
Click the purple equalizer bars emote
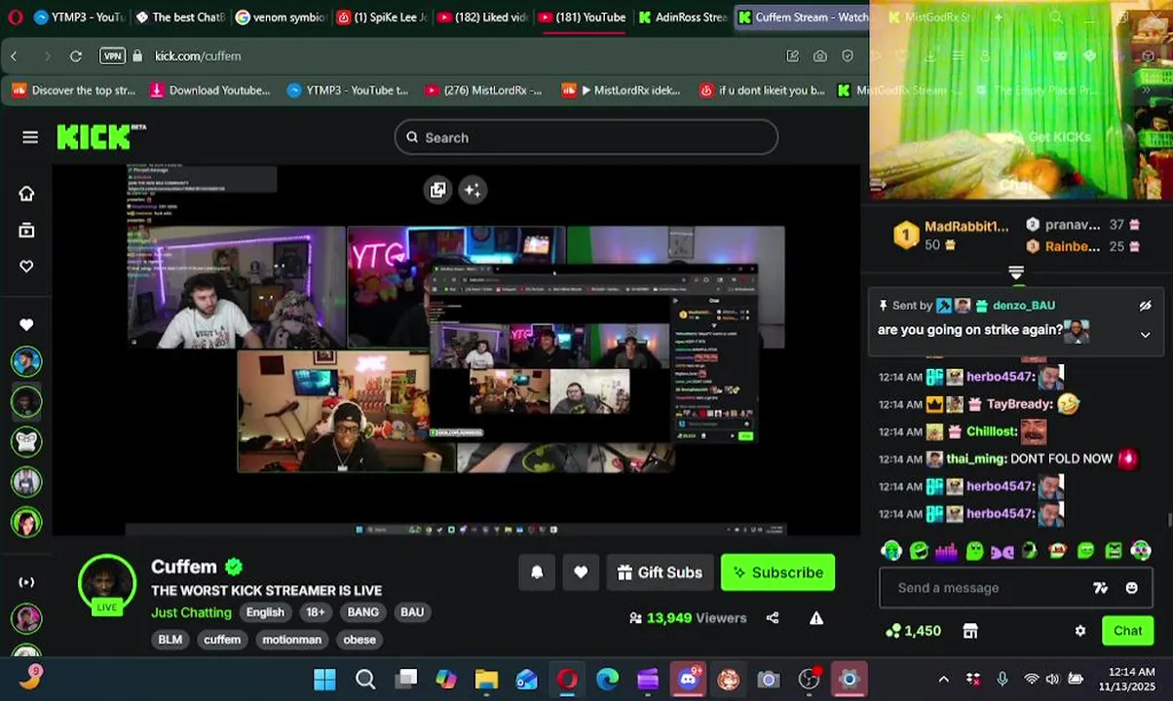point(946,552)
